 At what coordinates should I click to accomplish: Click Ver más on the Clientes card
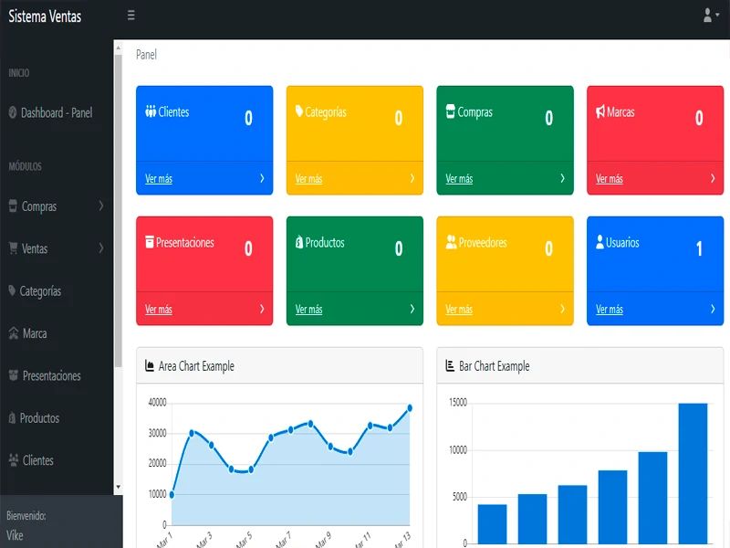click(x=159, y=179)
